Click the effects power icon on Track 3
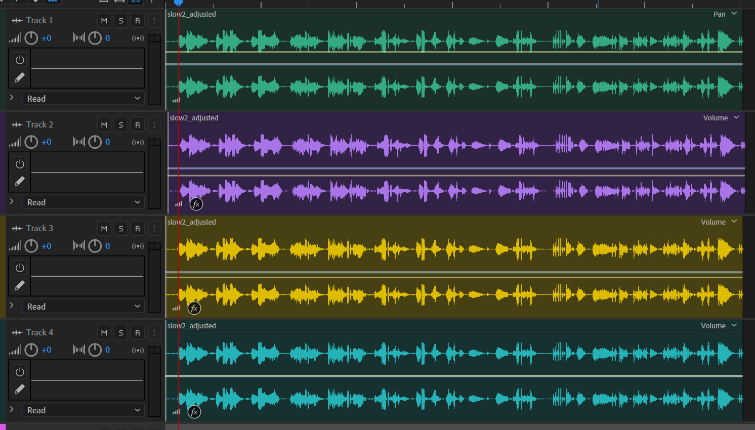 [19, 267]
